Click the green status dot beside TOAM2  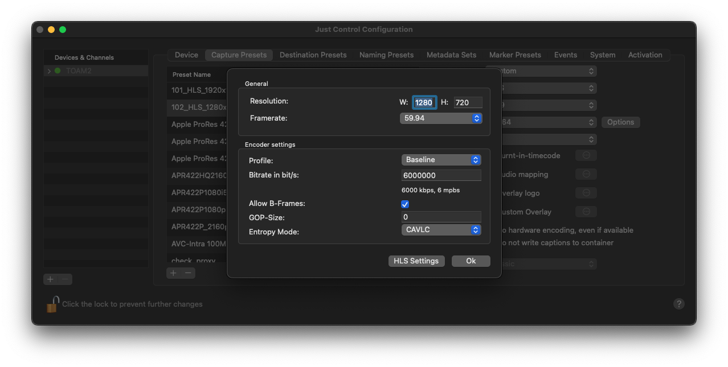click(x=58, y=71)
